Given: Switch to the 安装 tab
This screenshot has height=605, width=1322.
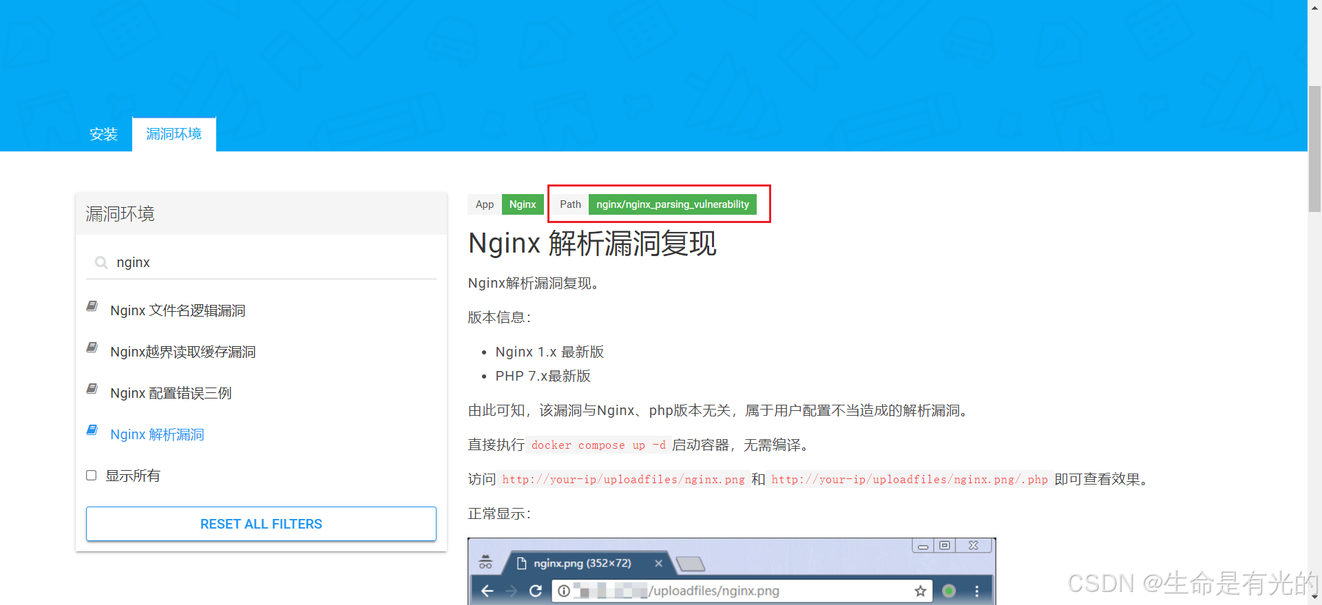Looking at the screenshot, I should (x=104, y=134).
